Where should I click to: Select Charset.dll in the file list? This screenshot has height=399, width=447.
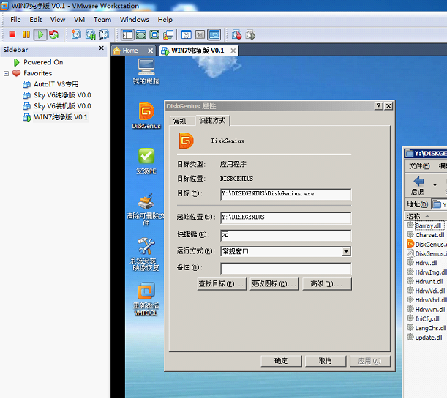(x=429, y=235)
